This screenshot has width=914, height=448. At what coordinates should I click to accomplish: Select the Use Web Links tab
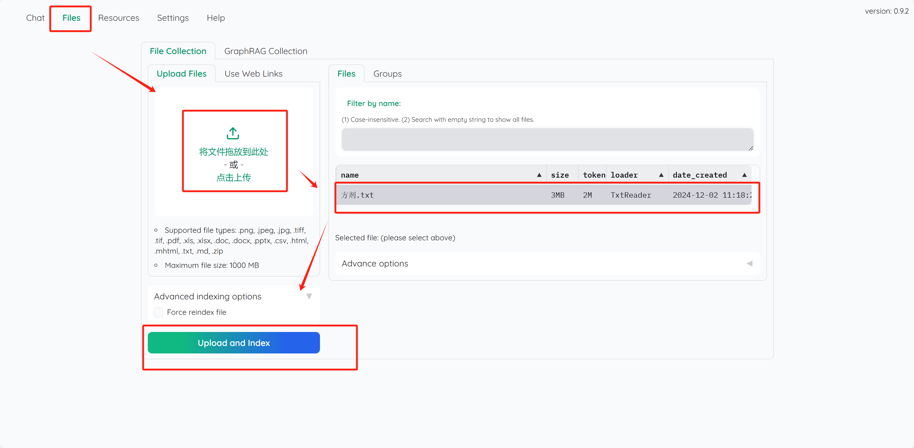(253, 74)
